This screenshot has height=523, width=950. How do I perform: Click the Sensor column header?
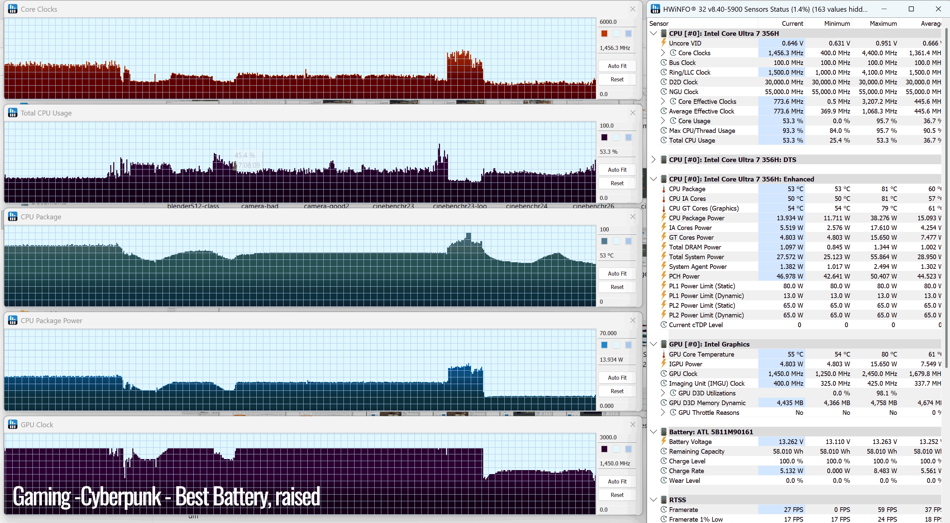(x=703, y=23)
